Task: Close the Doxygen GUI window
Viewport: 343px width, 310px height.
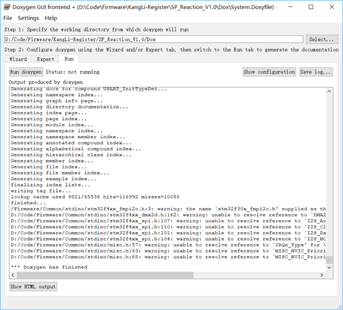Action: click(332, 7)
